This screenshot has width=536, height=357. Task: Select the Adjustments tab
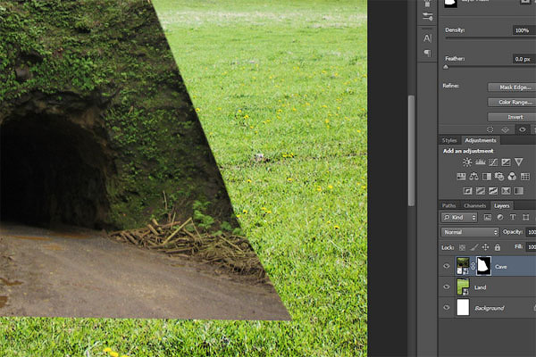pyautogui.click(x=481, y=140)
